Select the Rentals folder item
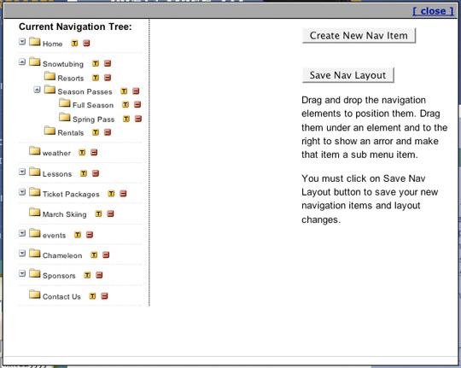461x368 pixels. tap(64, 131)
